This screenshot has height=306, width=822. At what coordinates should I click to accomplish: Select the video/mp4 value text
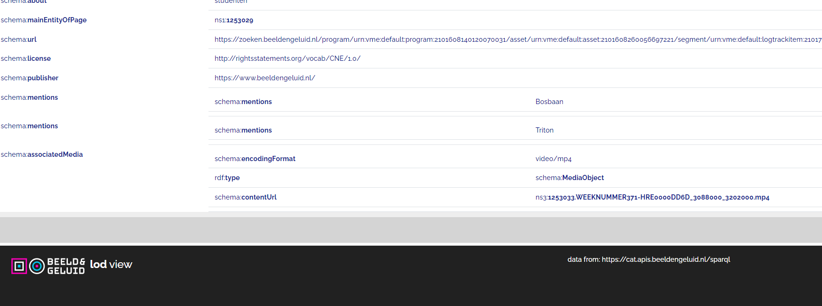coord(554,159)
